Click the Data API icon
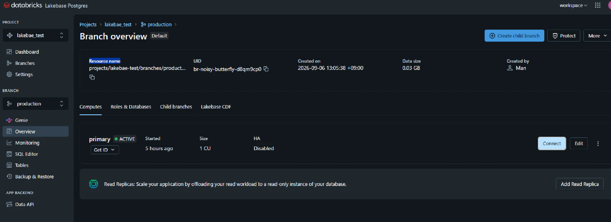The width and height of the screenshot is (611, 222). tap(9, 204)
